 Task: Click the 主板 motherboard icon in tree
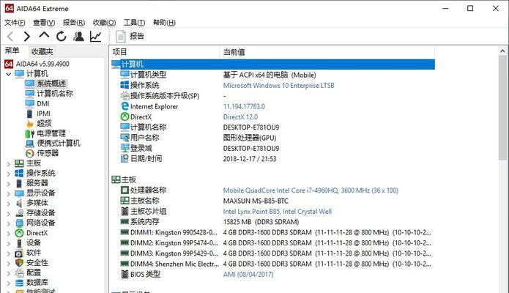point(19,163)
